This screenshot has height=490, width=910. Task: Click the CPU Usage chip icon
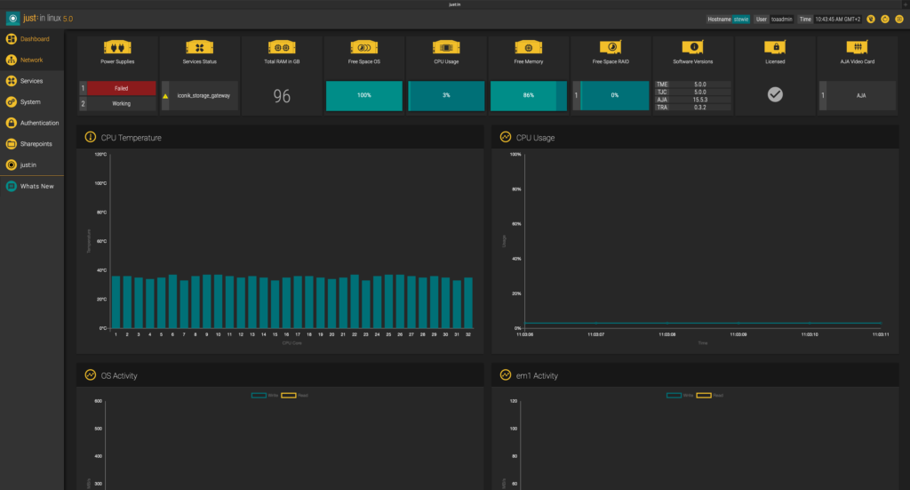[446, 47]
